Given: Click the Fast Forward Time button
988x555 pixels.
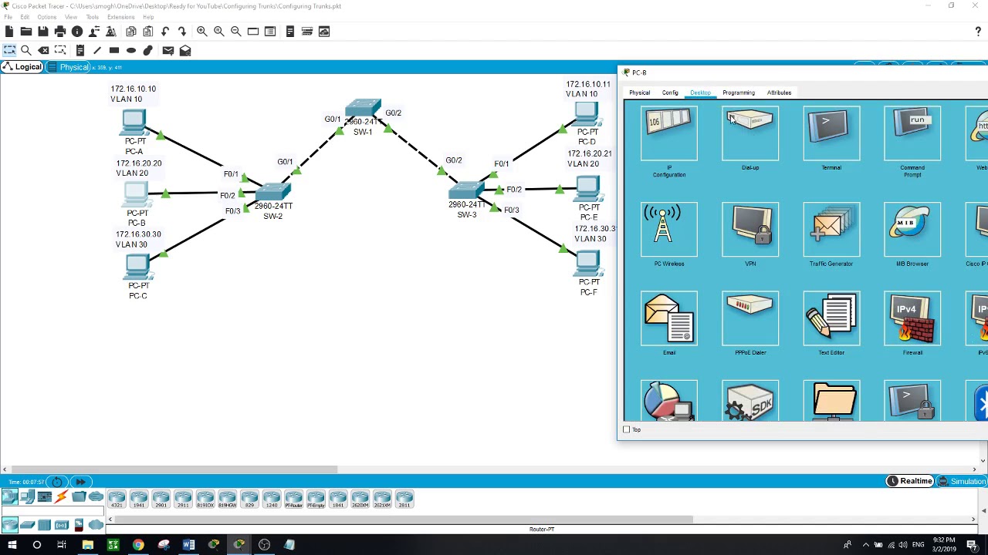Looking at the screenshot, I should click(x=80, y=482).
